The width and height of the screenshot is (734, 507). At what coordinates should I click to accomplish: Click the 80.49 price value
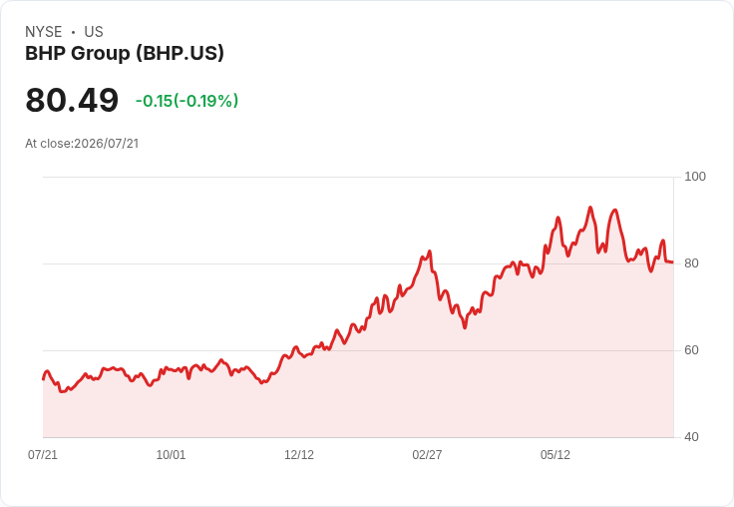pyautogui.click(x=72, y=100)
